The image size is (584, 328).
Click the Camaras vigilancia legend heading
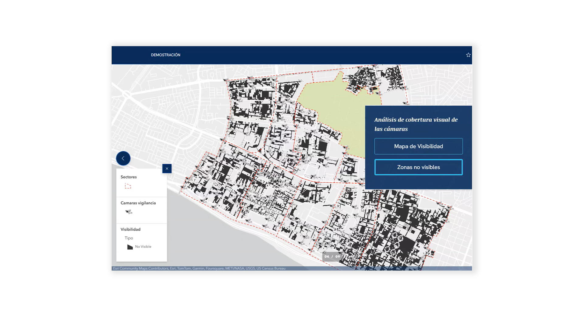coord(138,203)
